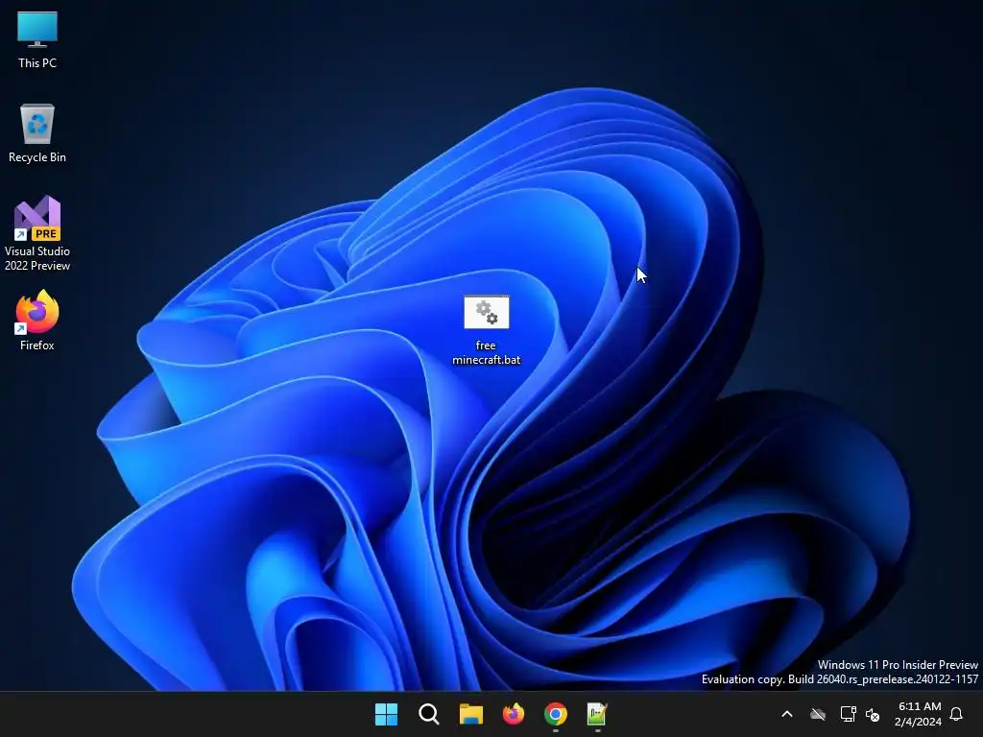This screenshot has width=983, height=737.
Task: Select the Firefox desktop shortcut
Action: [x=37, y=321]
